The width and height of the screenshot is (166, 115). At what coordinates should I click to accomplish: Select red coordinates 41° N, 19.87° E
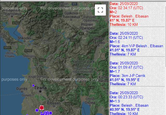coord(122,20)
